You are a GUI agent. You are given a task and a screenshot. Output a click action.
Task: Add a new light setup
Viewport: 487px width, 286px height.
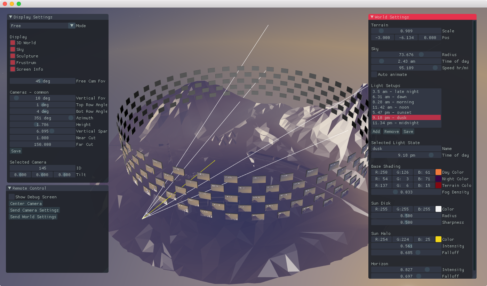376,132
